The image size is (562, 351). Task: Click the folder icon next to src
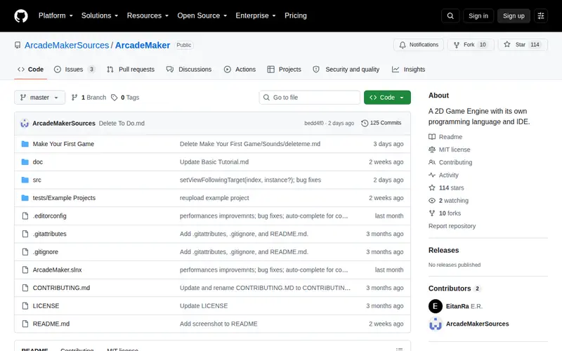click(25, 180)
